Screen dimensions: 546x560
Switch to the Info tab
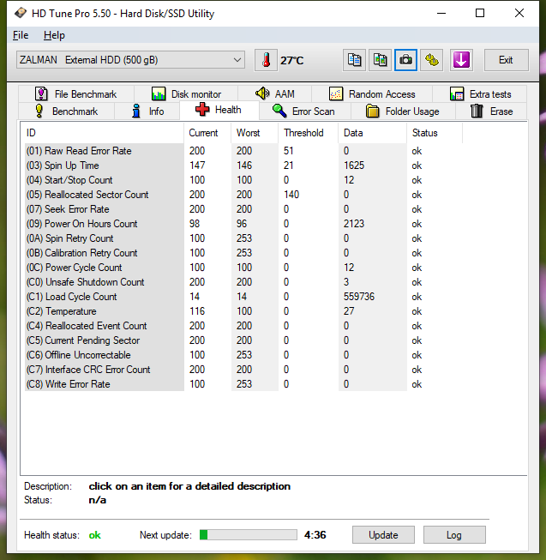coord(147,111)
